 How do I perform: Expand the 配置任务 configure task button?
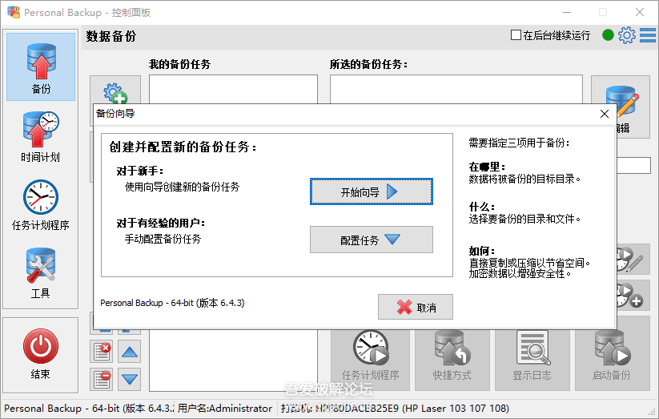tap(371, 240)
